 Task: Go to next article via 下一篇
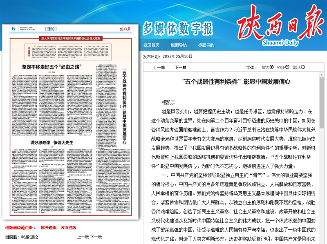[x=180, y=68]
